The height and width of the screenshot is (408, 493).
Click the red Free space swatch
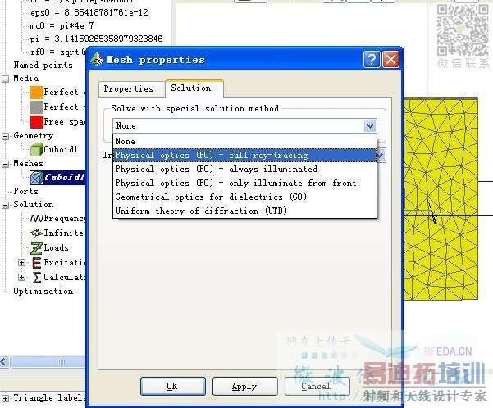36,122
